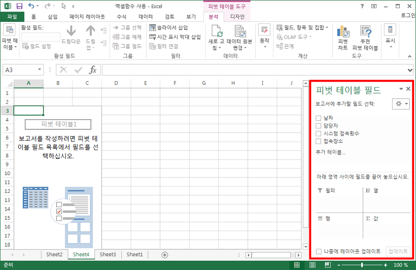Open the Sheet3 worksheet tab
The width and height of the screenshot is (416, 270).
(108, 255)
